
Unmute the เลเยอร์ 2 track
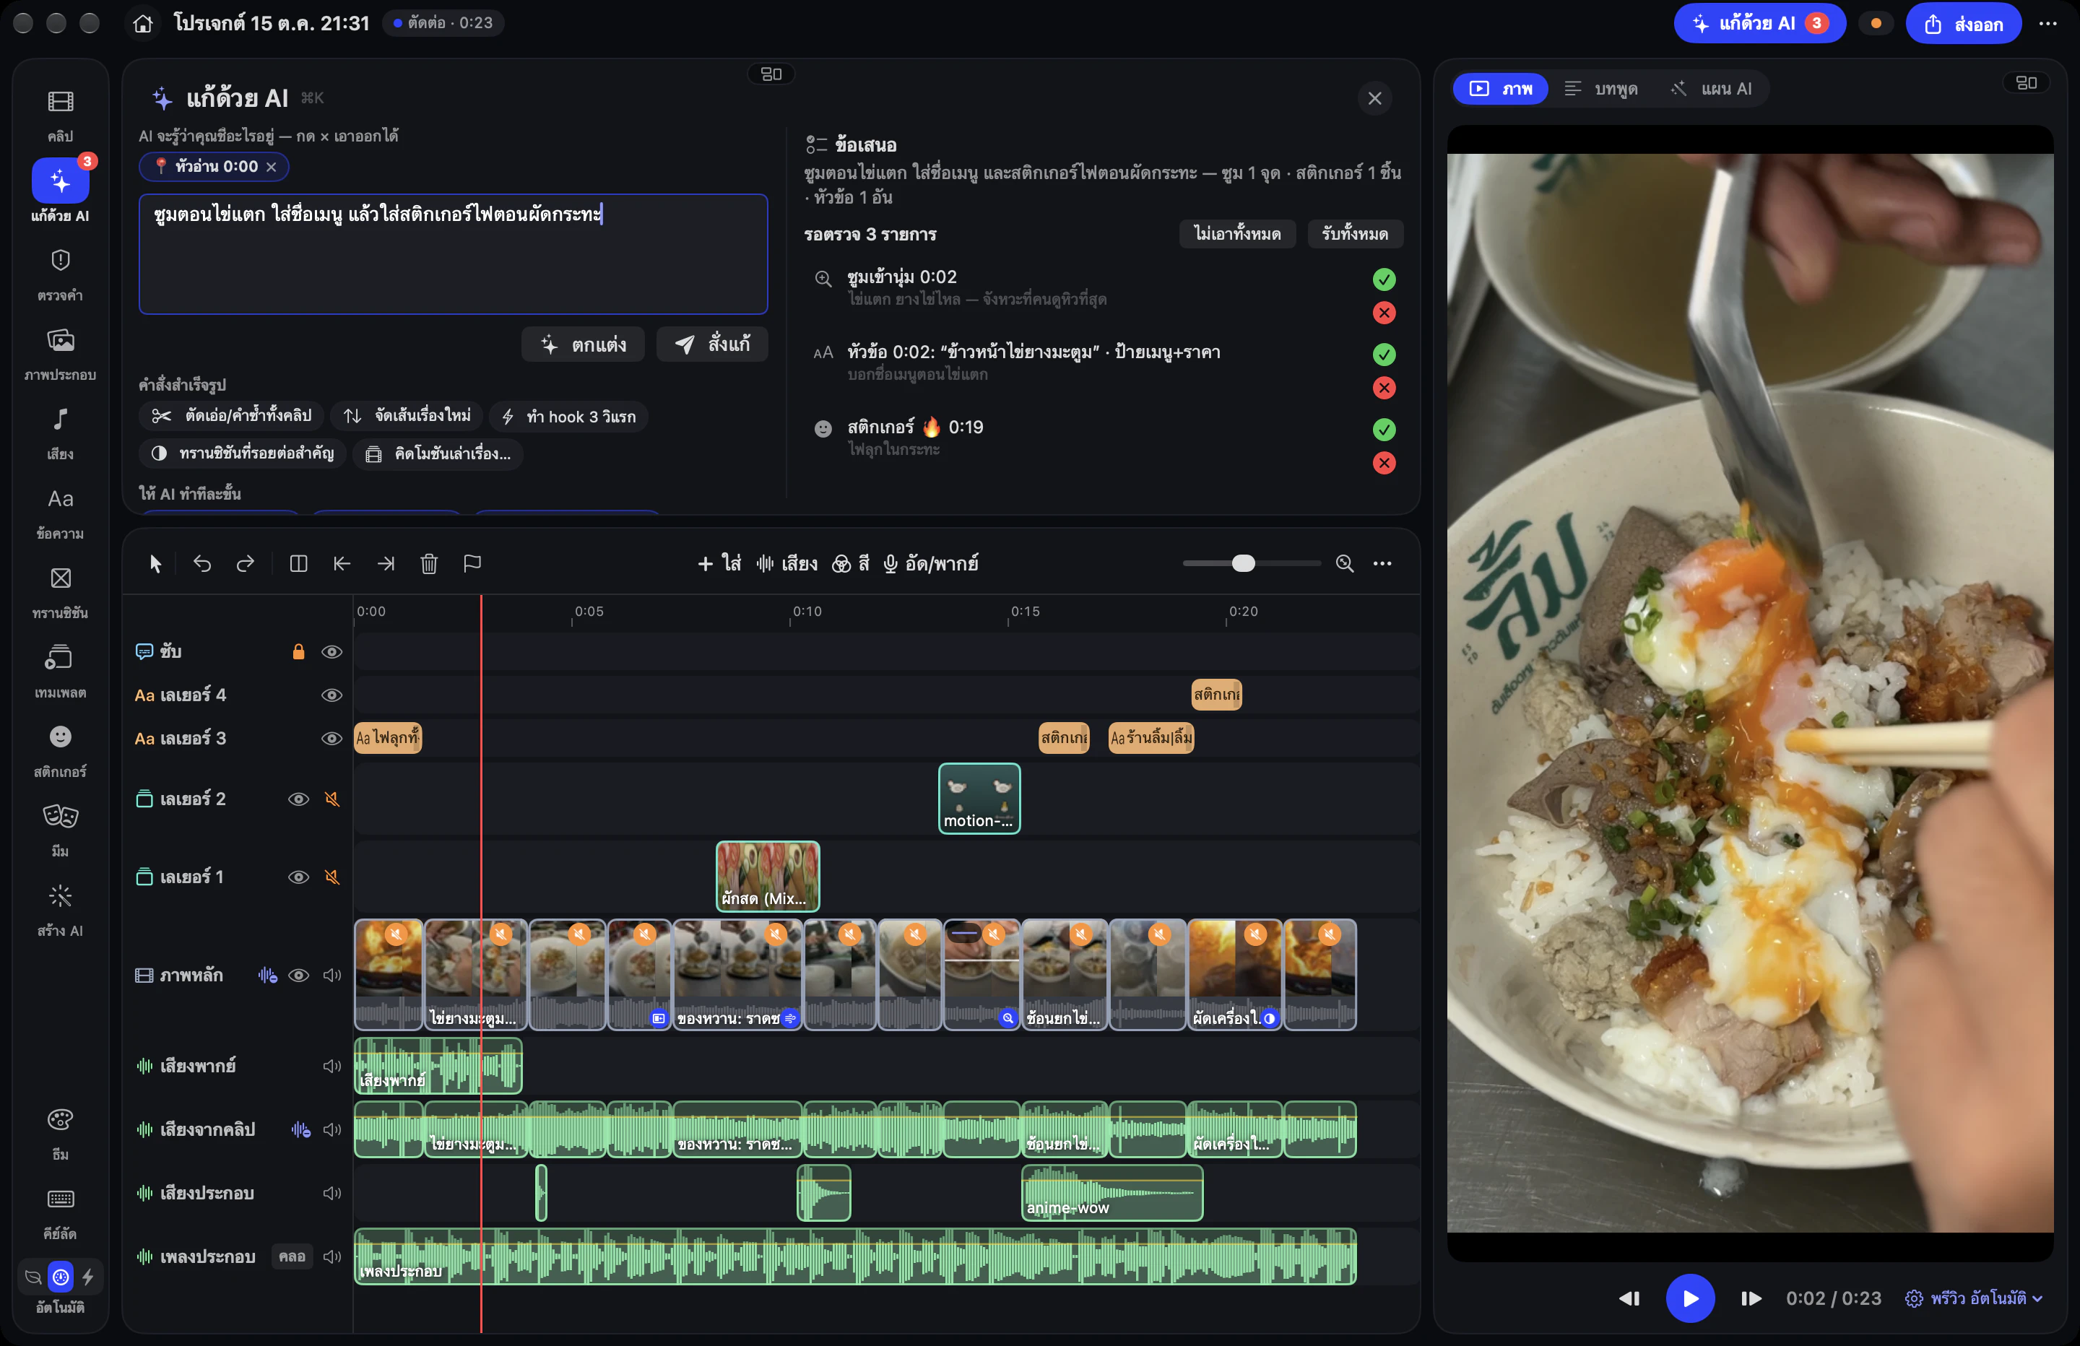332,799
